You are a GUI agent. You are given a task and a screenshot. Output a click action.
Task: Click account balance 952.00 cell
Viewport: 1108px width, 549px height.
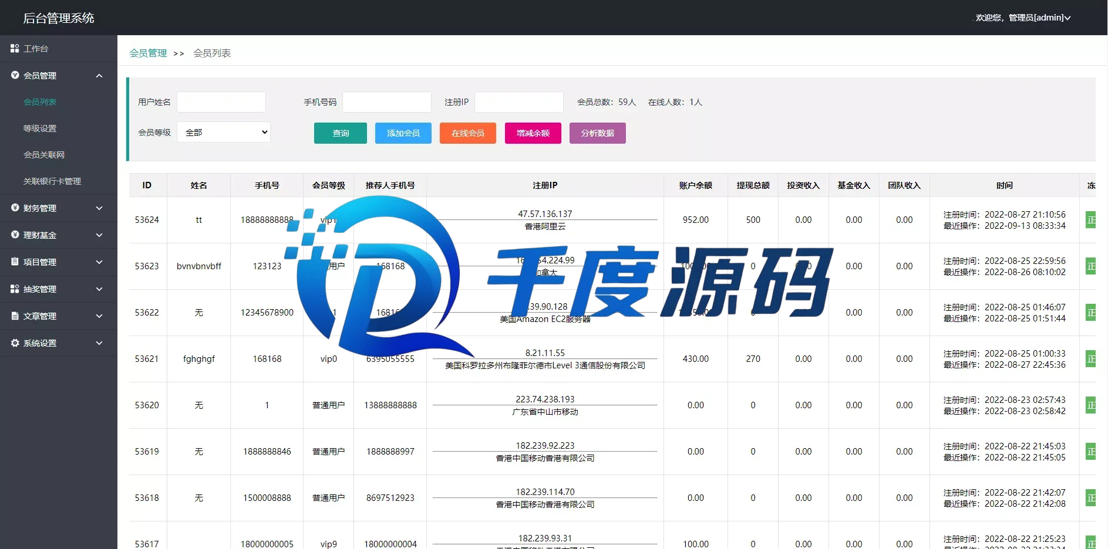pyautogui.click(x=696, y=220)
